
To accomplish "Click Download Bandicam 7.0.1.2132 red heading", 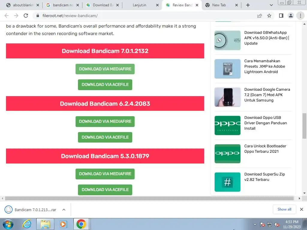I will (105, 51).
